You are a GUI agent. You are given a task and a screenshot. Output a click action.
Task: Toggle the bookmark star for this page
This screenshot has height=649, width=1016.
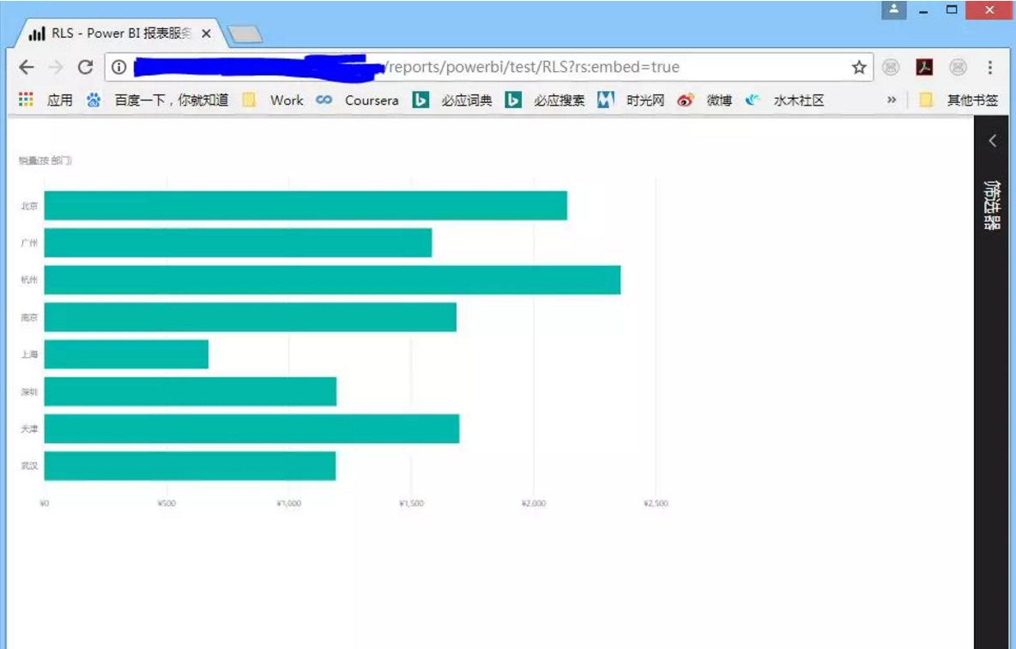(x=857, y=65)
